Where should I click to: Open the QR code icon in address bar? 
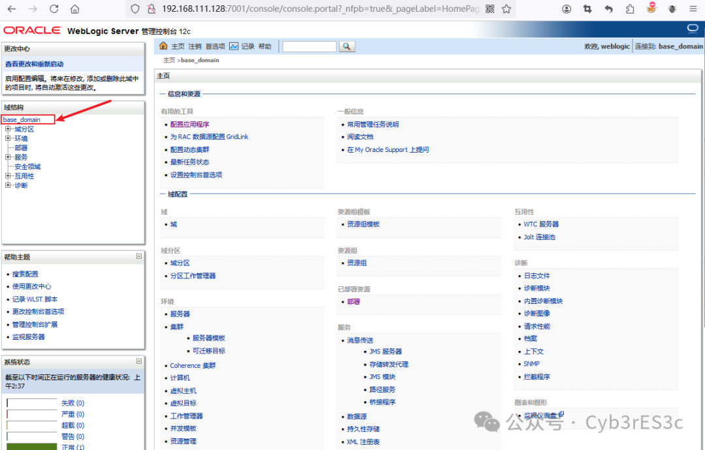pos(490,9)
